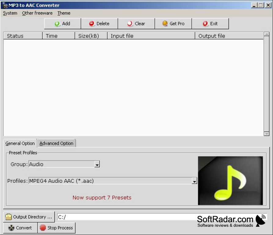Click the app icon in title bar
The height and width of the screenshot is (235, 273).
[x=5, y=5]
